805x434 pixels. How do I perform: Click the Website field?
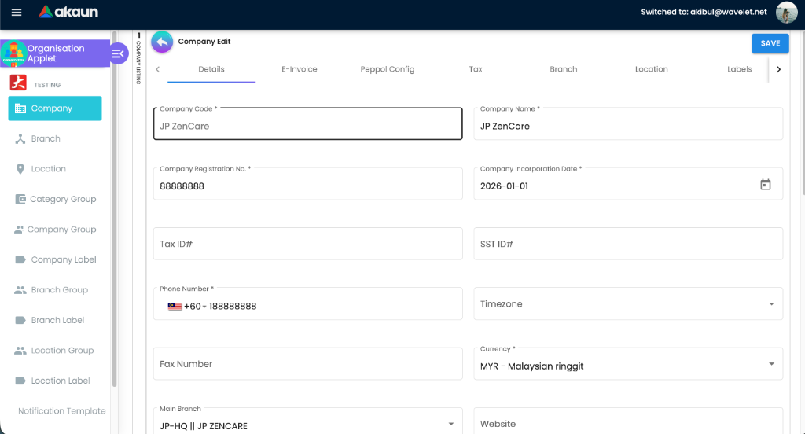[x=628, y=422]
